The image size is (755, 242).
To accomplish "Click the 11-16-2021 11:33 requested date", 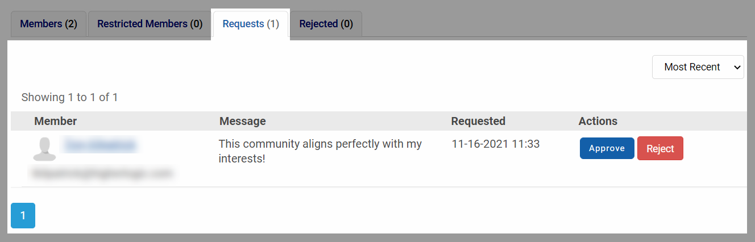I will click(495, 144).
